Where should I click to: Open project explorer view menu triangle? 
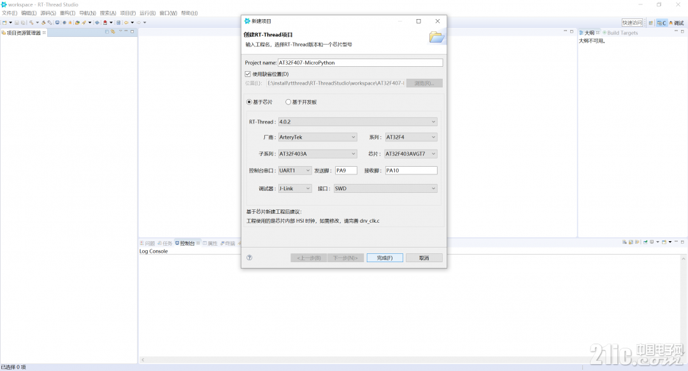120,32
